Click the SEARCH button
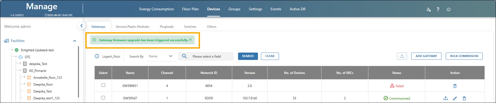 pos(248,56)
